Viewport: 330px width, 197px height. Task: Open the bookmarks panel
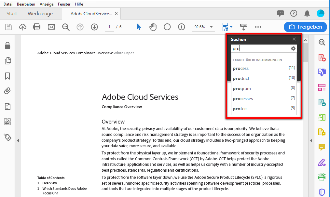point(7,76)
